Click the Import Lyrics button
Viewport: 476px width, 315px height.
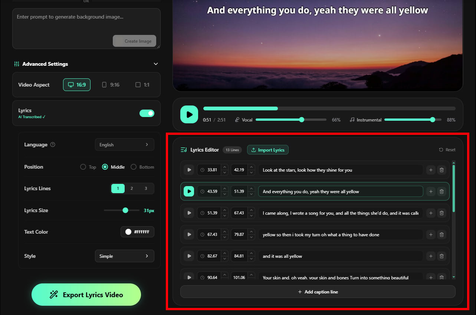click(268, 150)
